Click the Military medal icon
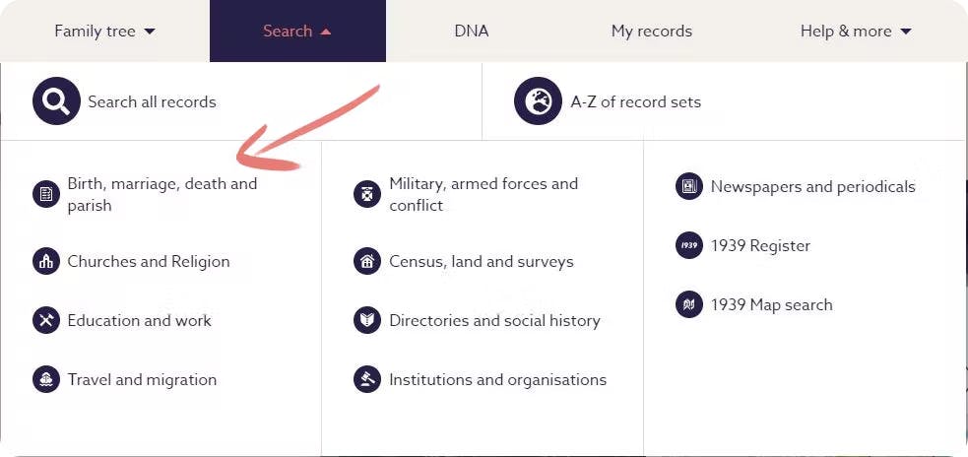This screenshot has width=968, height=457. 367,194
